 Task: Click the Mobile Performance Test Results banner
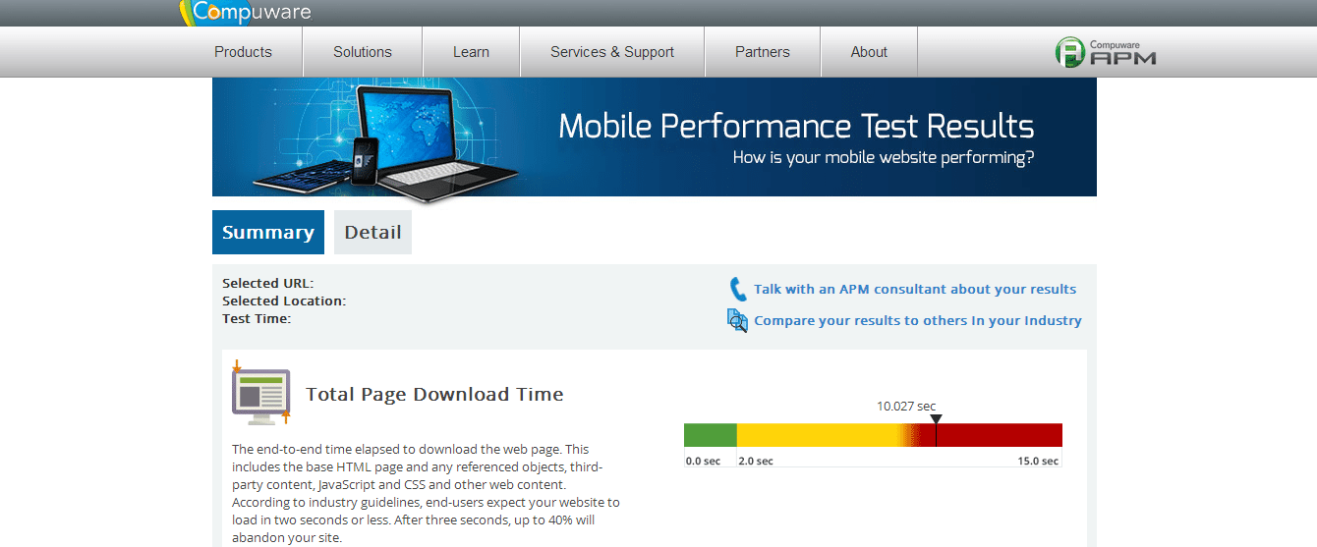(x=655, y=137)
